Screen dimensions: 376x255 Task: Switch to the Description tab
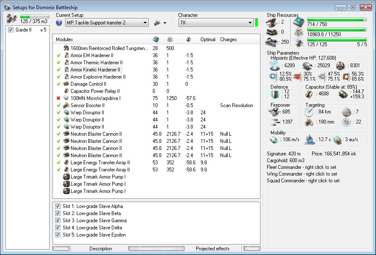(100, 249)
